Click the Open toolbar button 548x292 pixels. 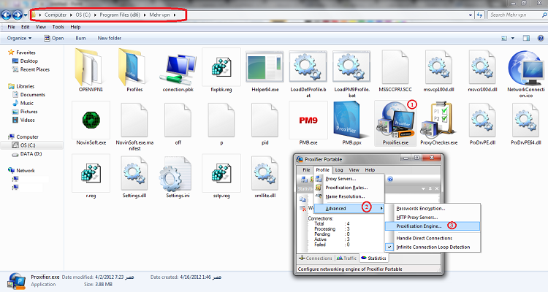tap(54, 38)
